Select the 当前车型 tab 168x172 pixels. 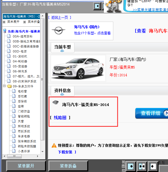(62, 48)
